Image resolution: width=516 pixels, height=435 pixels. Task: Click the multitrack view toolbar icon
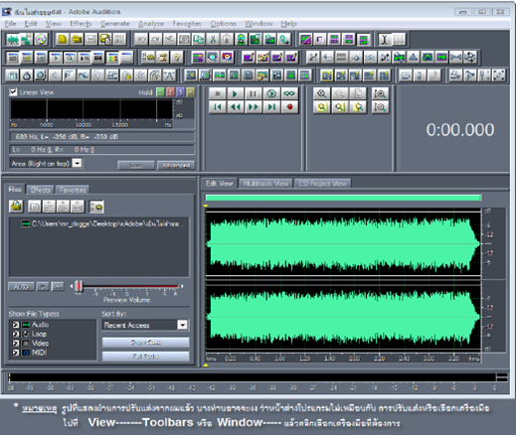[x=27, y=40]
